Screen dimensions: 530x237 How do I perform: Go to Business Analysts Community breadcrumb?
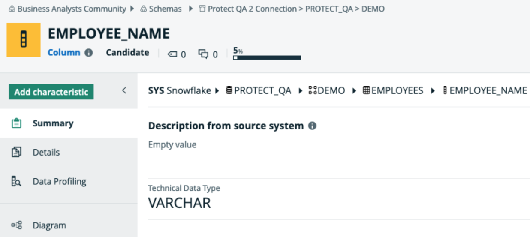tap(71, 9)
